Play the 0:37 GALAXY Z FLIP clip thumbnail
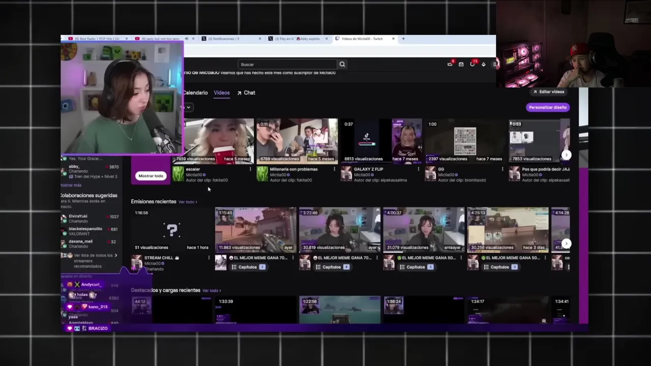The width and height of the screenshot is (651, 366). click(381, 141)
